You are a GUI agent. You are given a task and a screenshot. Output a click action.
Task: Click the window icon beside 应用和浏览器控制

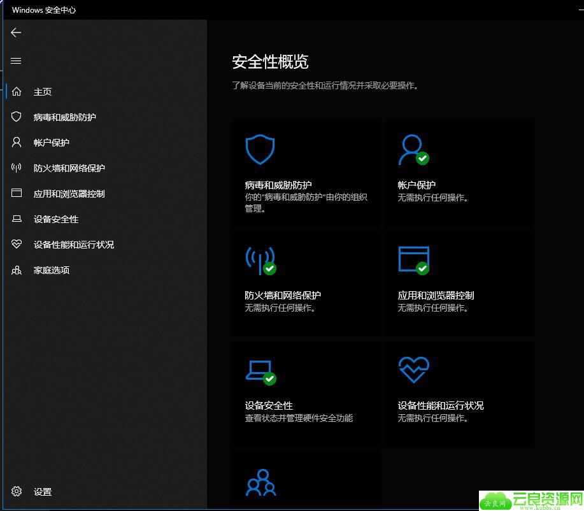pyautogui.click(x=17, y=193)
